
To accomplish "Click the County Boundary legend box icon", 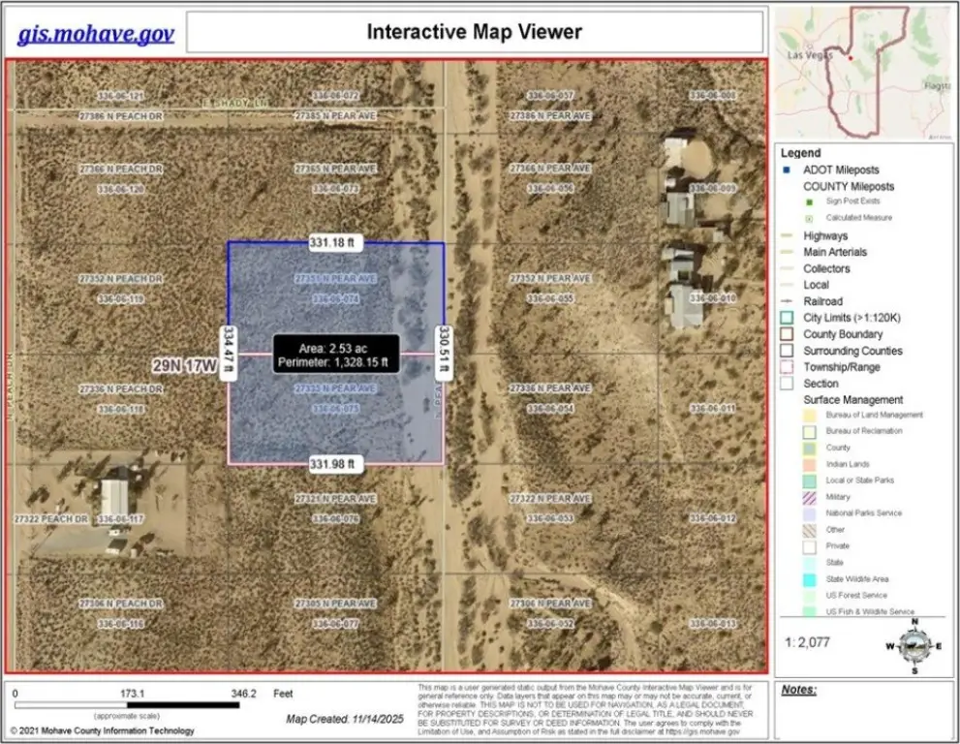I will point(788,334).
